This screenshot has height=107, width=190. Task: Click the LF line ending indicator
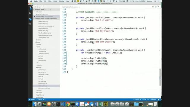click(148, 100)
